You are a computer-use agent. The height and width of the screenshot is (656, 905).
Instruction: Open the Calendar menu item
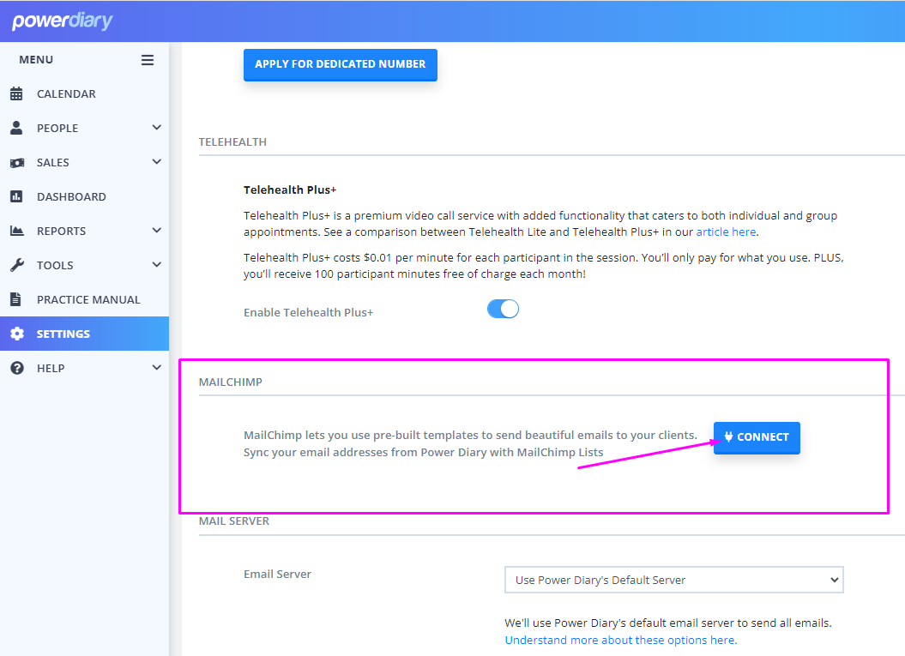click(84, 93)
